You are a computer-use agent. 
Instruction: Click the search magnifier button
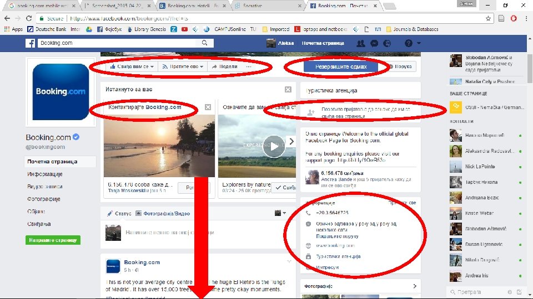205,43
